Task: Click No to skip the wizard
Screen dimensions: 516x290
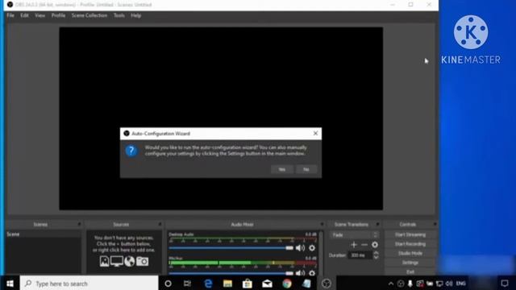Action: [306, 169]
